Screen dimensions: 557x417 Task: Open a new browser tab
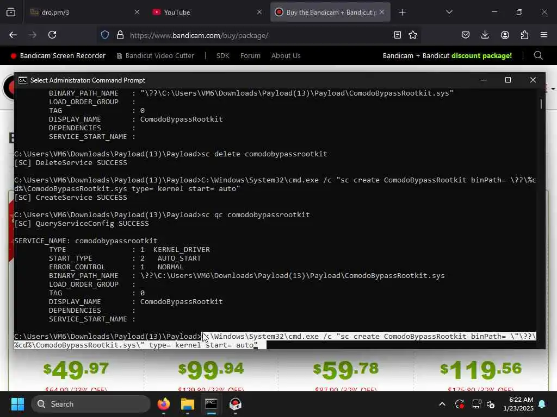[x=402, y=12]
